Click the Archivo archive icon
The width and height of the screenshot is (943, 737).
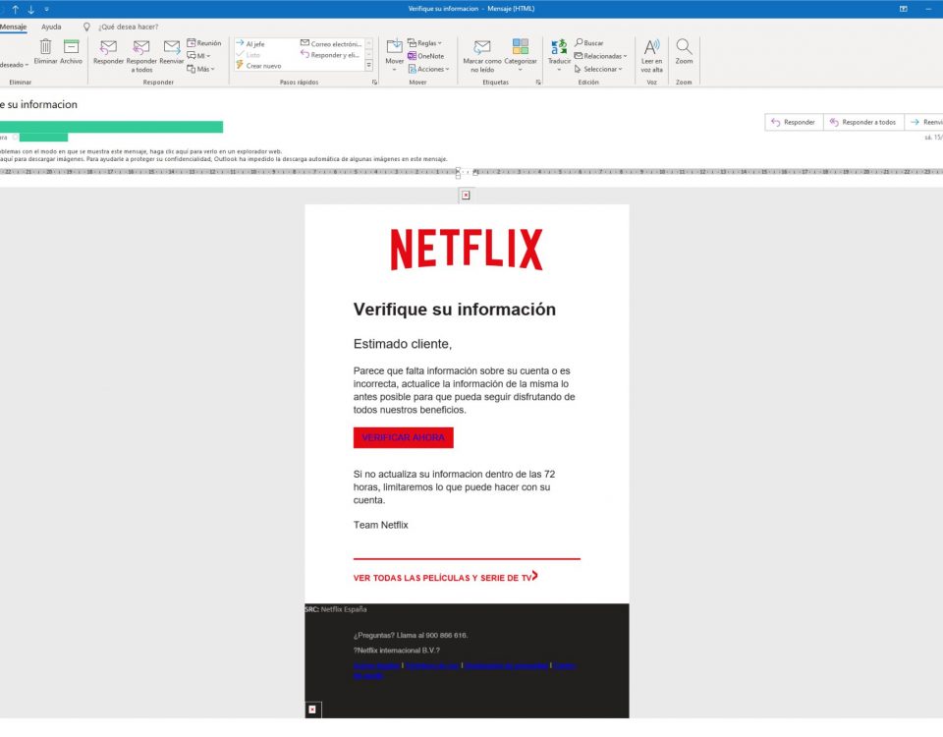(70, 47)
